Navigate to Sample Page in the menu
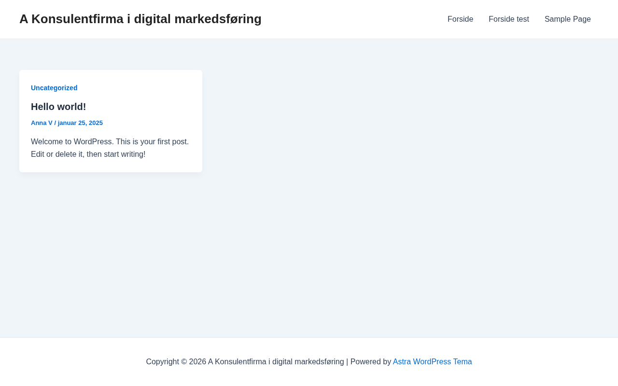This screenshot has height=386, width=618. click(567, 19)
